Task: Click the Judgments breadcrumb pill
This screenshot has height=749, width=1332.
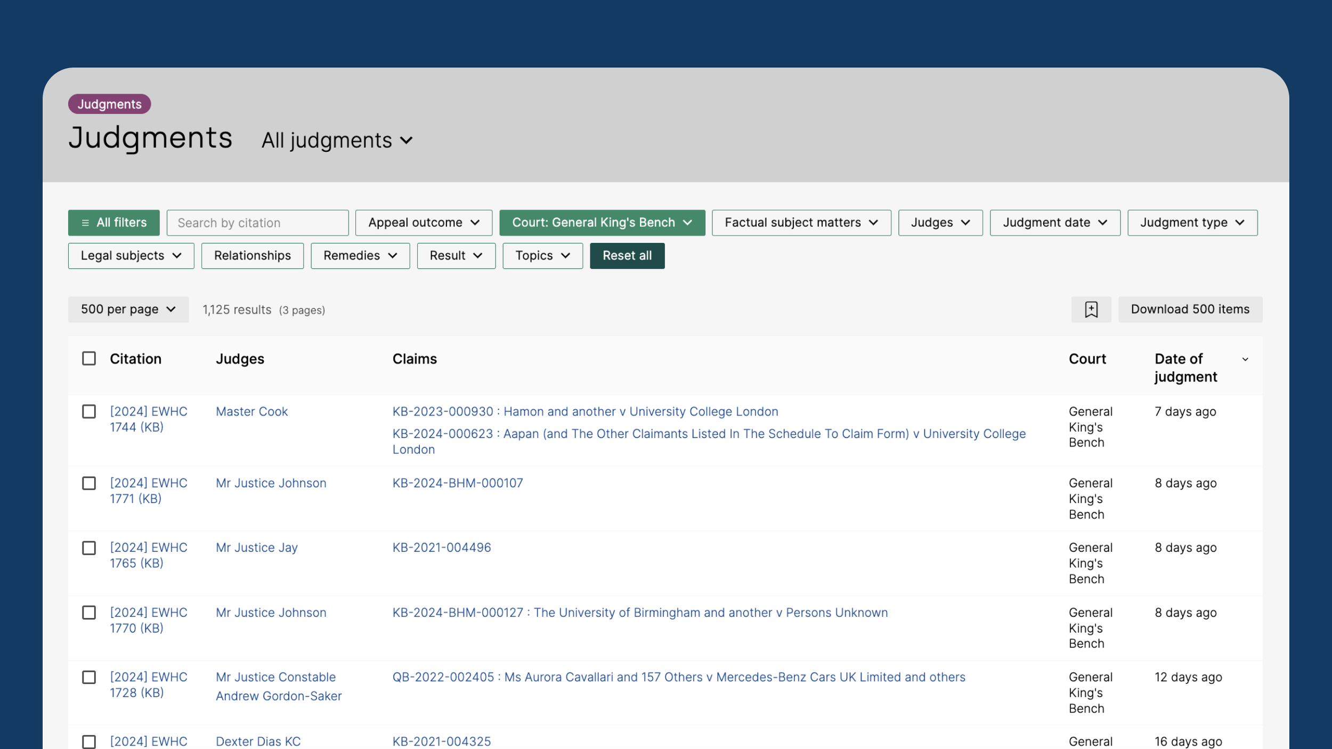Action: (109, 104)
